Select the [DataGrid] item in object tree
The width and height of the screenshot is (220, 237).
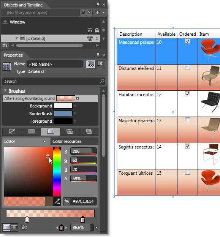pyautogui.click(x=36, y=38)
